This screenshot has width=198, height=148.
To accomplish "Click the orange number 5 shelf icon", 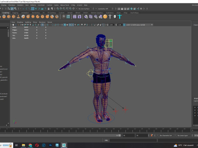I will (x=105, y=17).
